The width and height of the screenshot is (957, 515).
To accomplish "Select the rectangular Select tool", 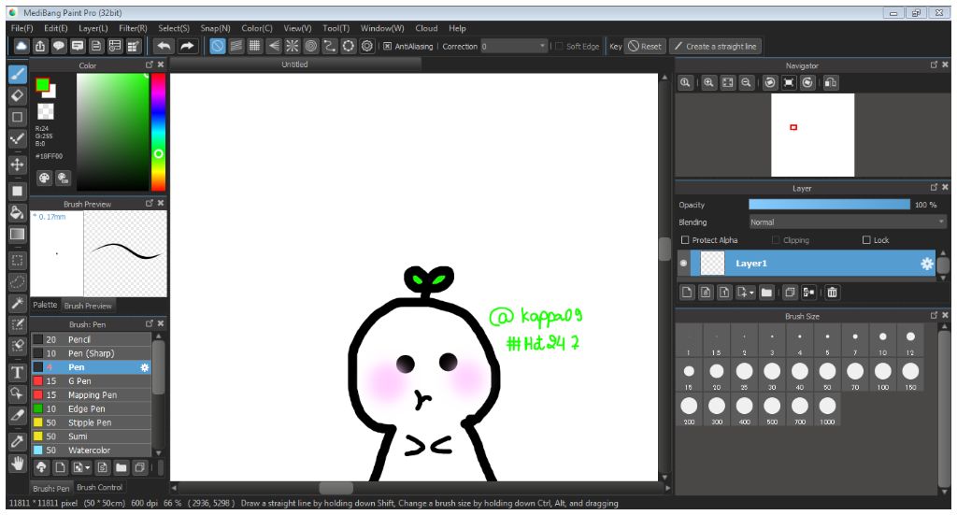I will 17,261.
